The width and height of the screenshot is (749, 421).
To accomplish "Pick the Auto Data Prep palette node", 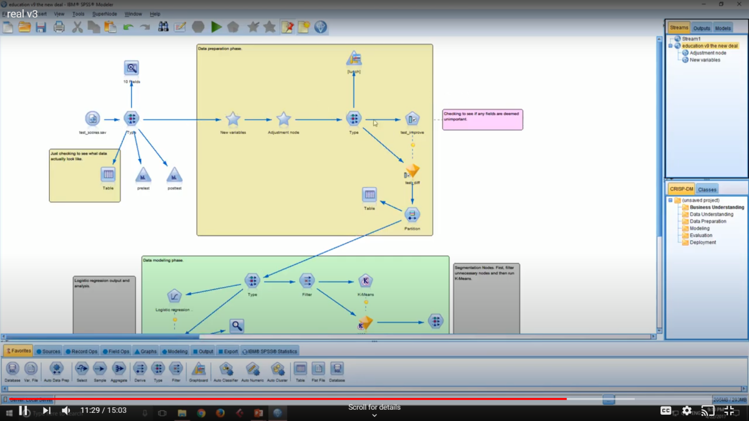I will (x=56, y=369).
